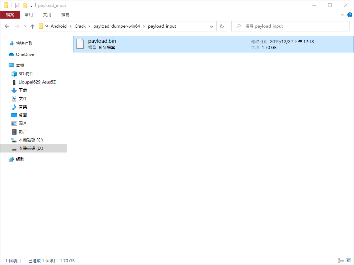
Task: Open the 檔案 file menu tab
Action: click(x=10, y=14)
